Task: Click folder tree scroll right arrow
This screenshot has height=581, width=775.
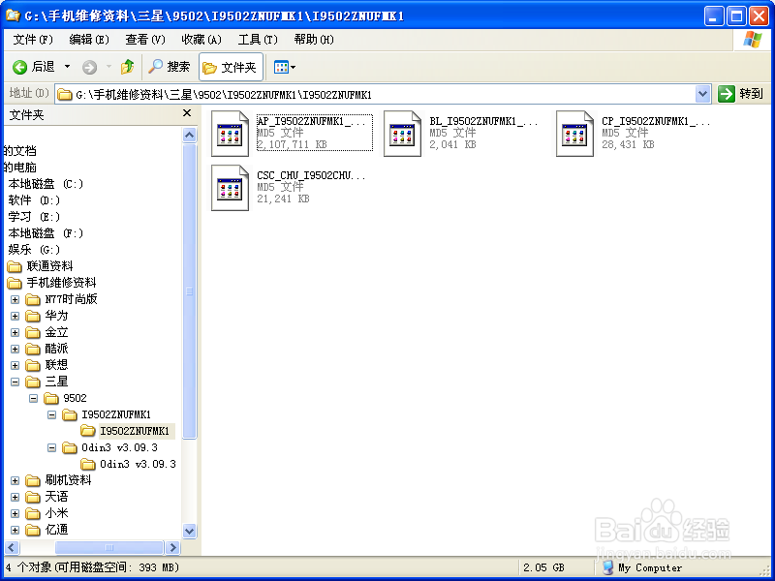Action: 172,547
